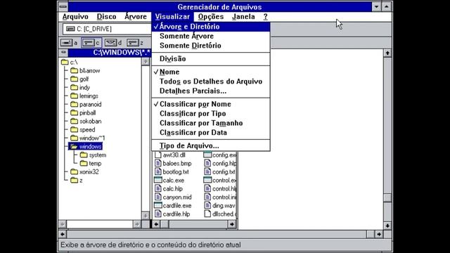Open the system subfolder
The image size is (450, 253).
coord(94,155)
